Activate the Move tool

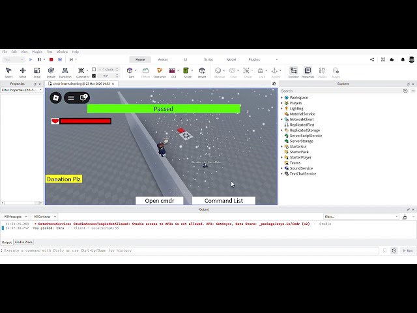[23, 72]
